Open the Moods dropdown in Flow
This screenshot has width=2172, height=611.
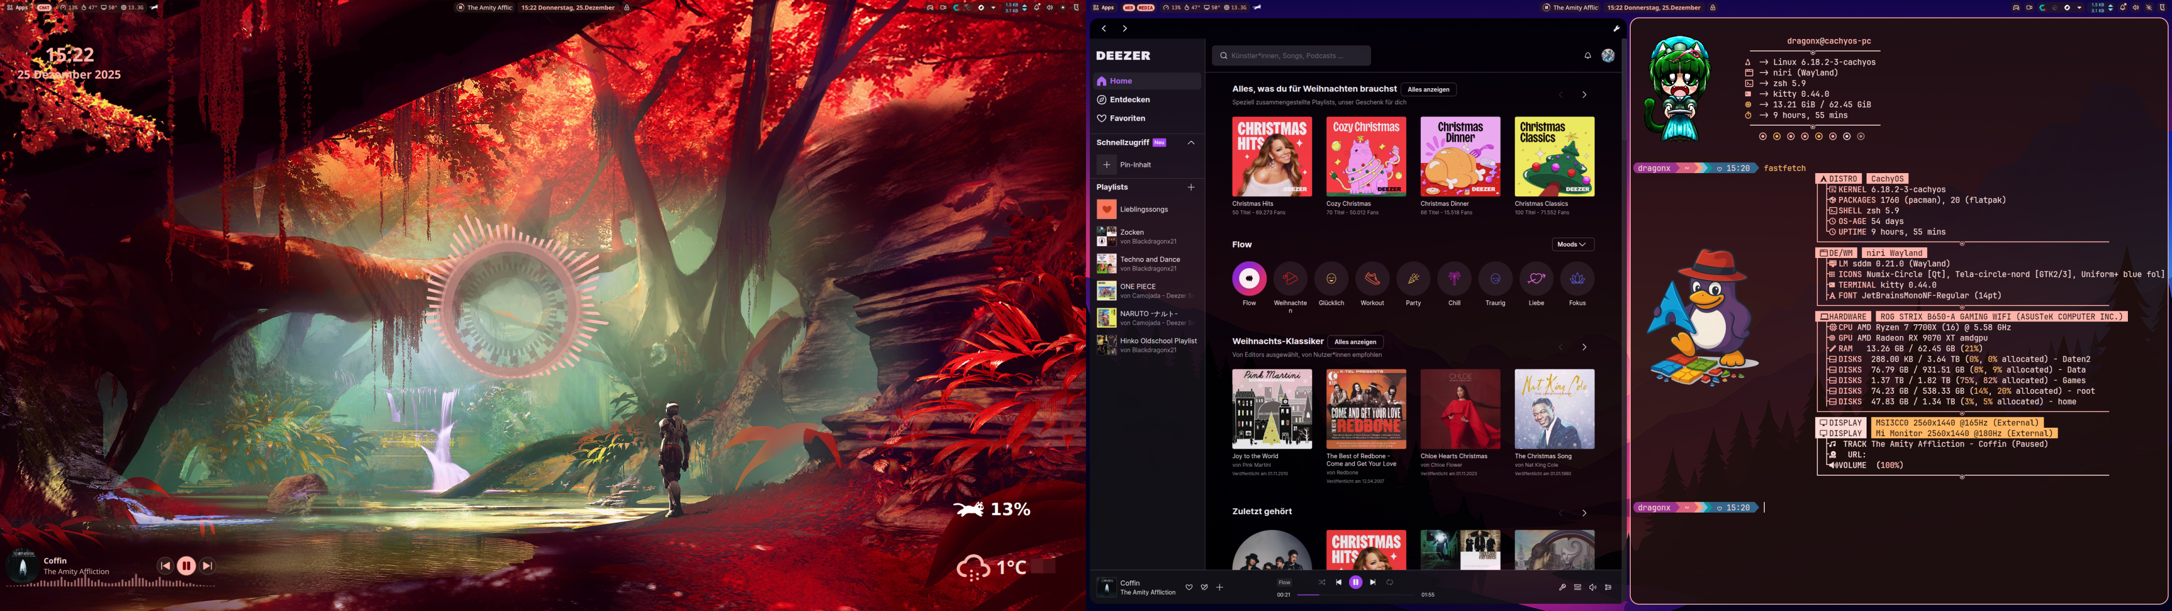tap(1572, 245)
